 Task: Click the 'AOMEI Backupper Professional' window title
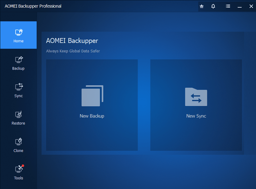click(x=33, y=6)
